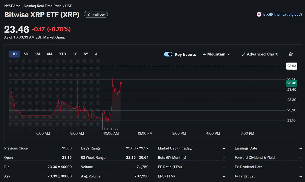Choose the 5Y time range
Viewport: 305px width, 182px height.
(x=86, y=54)
